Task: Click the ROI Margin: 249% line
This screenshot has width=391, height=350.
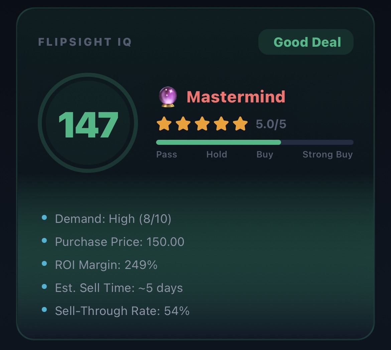Action: coord(106,265)
